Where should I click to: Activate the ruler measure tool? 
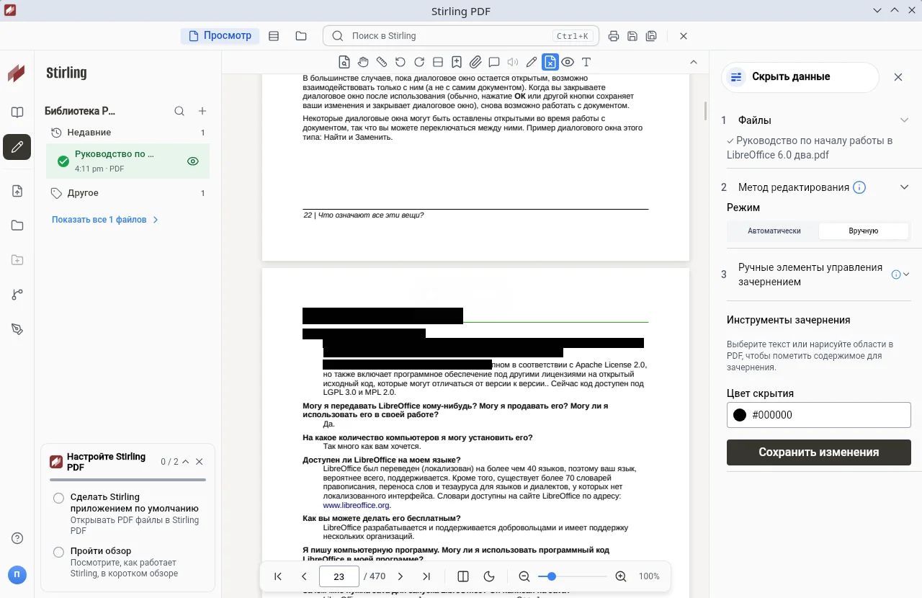(x=382, y=62)
